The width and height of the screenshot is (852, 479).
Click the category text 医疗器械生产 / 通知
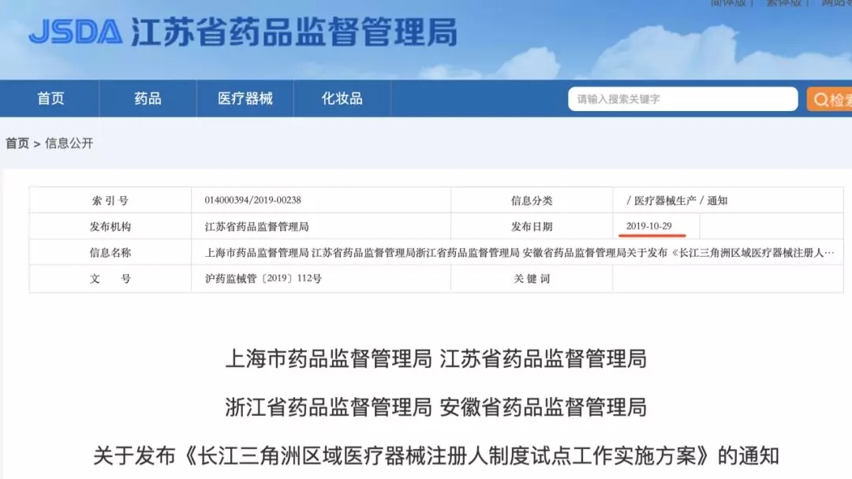(677, 201)
